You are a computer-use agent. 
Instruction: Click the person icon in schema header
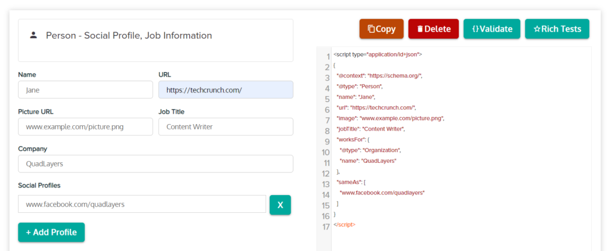tap(33, 36)
